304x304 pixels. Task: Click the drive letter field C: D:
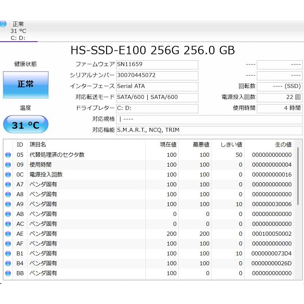pos(157,109)
